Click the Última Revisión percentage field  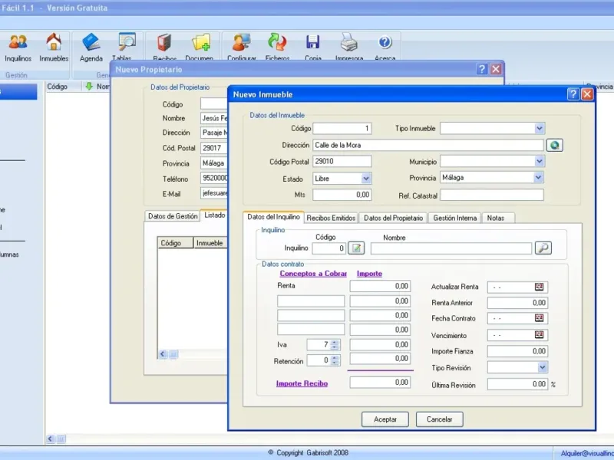point(517,384)
